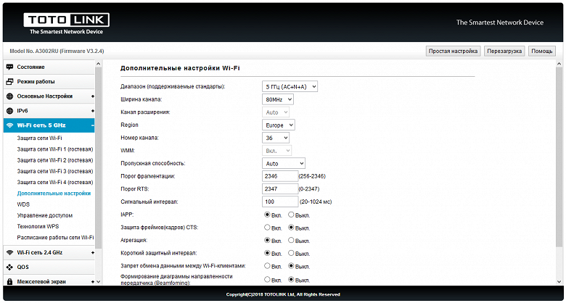Click the Межсетевой экран lock icon
Viewport: 566px width, 303px height.
pos(9,281)
